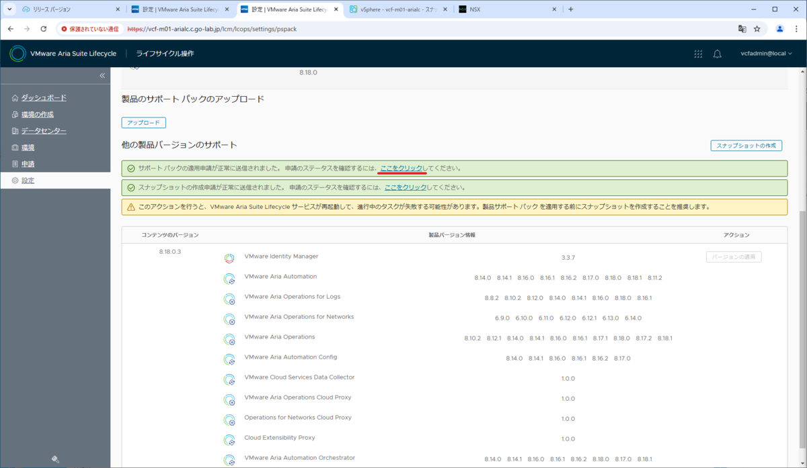Click the Operations for Networks Cloud Proxy icon
Screen dimensions: 807x468
[229, 420]
